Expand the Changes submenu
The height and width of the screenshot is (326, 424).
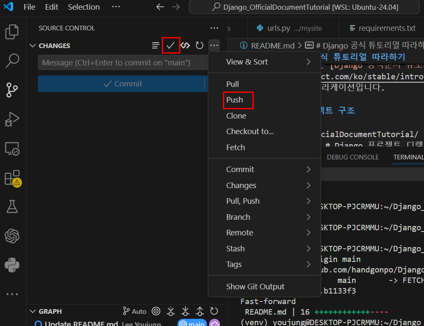click(264, 185)
